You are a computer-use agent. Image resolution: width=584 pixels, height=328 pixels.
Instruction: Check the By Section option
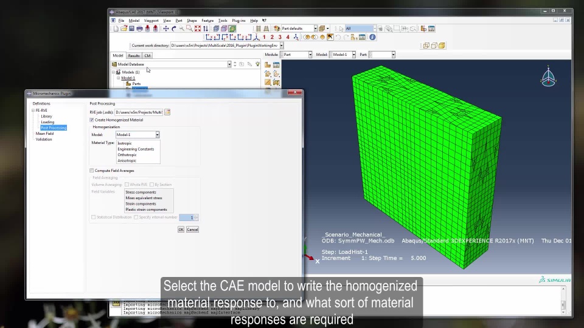[151, 185]
